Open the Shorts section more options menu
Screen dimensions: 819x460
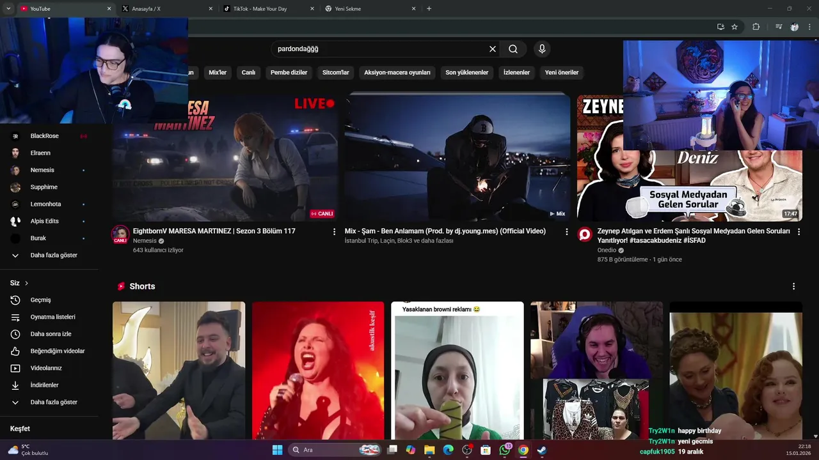[794, 286]
